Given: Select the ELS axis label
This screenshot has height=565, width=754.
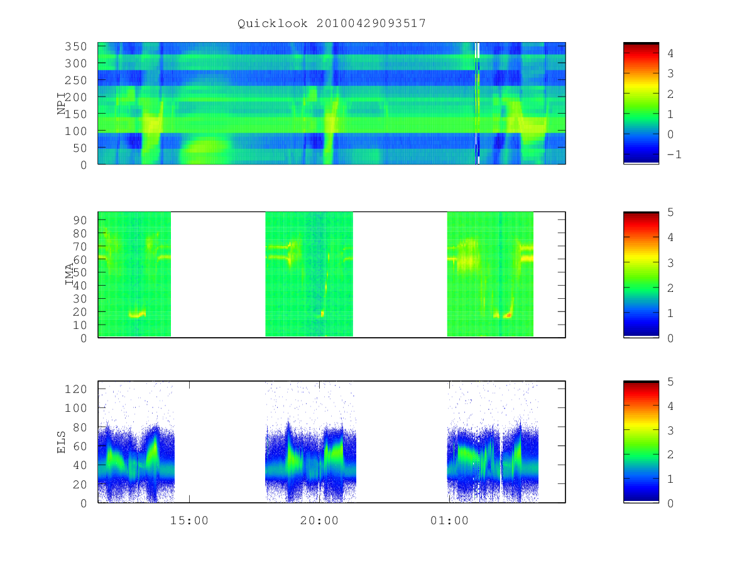Looking at the screenshot, I should (x=62, y=442).
